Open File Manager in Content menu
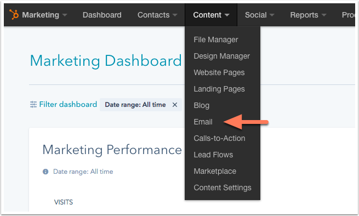The width and height of the screenshot is (359, 216). 216,39
